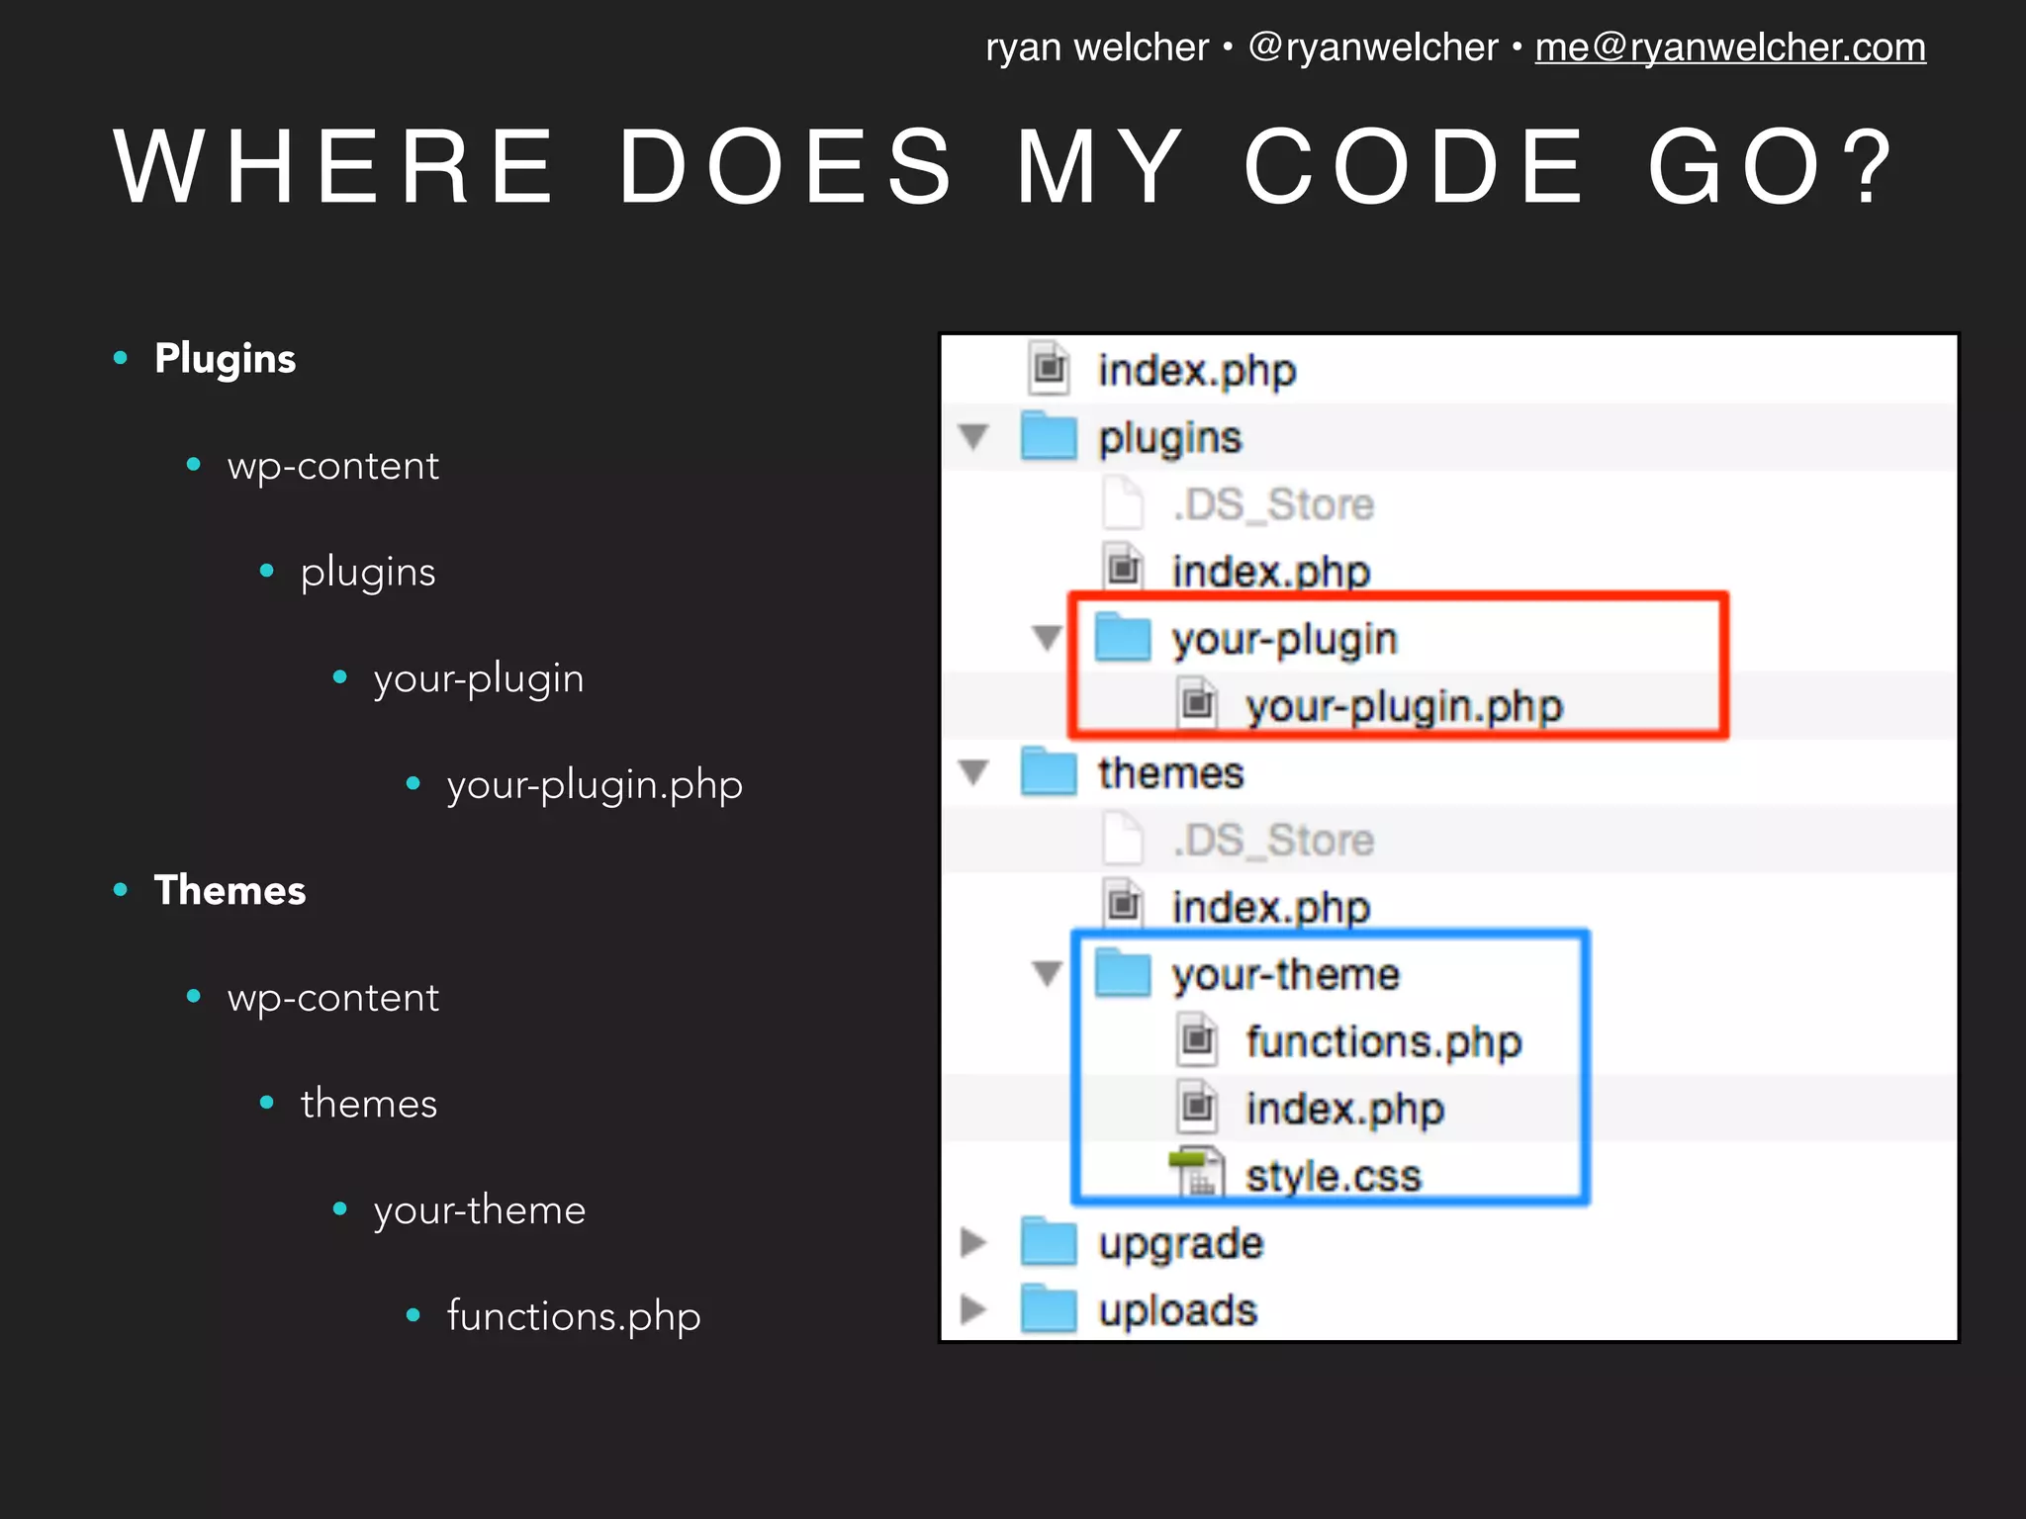The image size is (2026, 1519).
Task: Select the themes folder name in tree
Action: pyautogui.click(x=1171, y=773)
